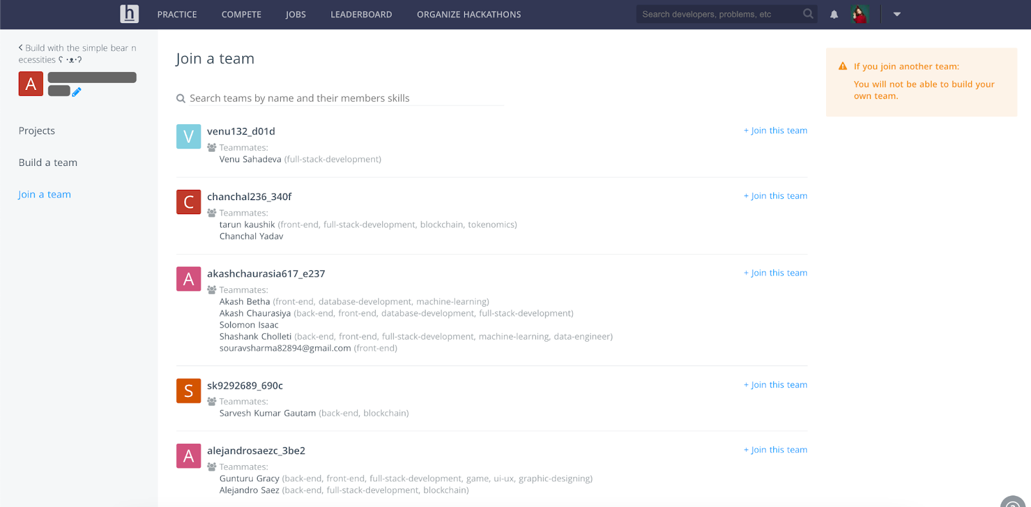This screenshot has height=507, width=1031.
Task: Open the Practice menu
Action: (x=177, y=14)
